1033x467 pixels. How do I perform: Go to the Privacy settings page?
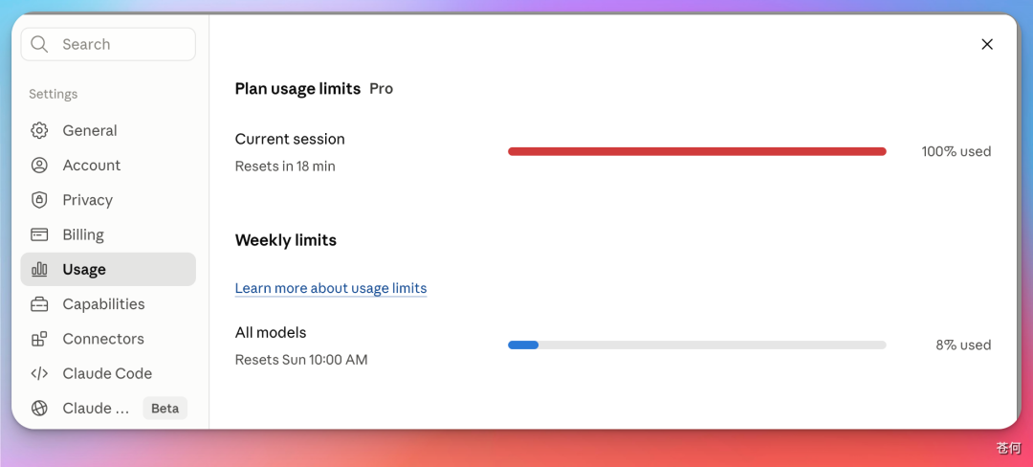(x=108, y=200)
